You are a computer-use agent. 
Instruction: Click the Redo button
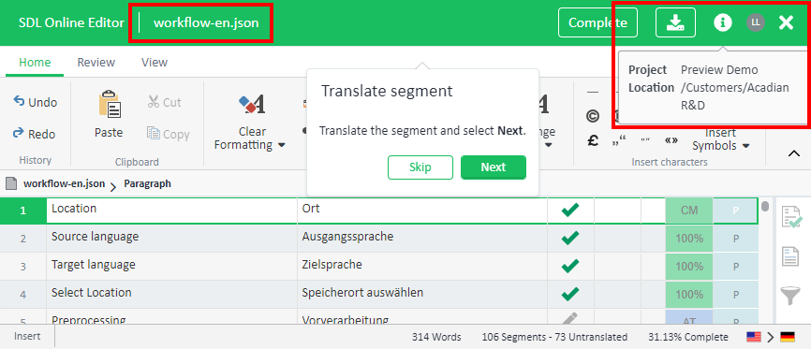tap(34, 134)
